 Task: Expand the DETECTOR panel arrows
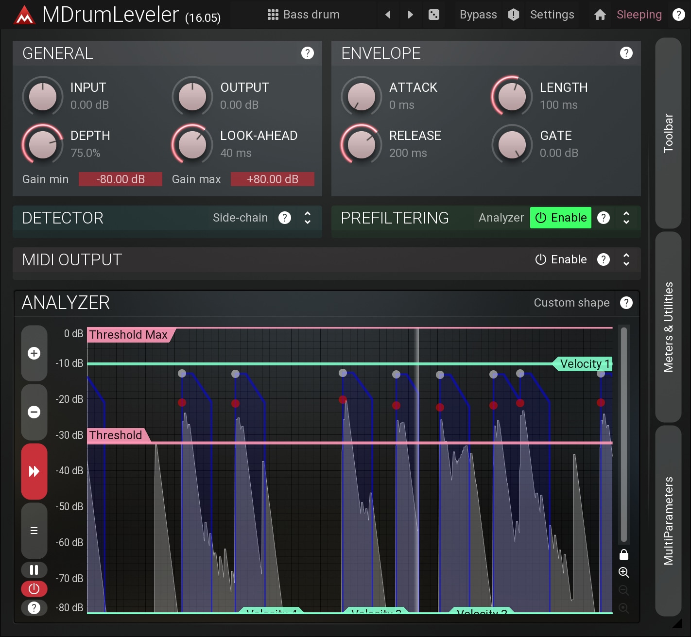[x=308, y=218]
